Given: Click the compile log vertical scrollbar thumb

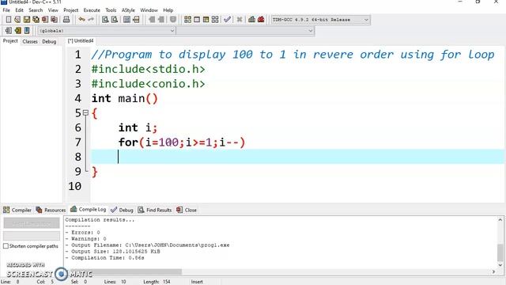Looking at the screenshot, I should pyautogui.click(x=500, y=253).
